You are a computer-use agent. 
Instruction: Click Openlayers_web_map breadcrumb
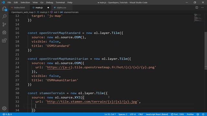click(x=22, y=12)
